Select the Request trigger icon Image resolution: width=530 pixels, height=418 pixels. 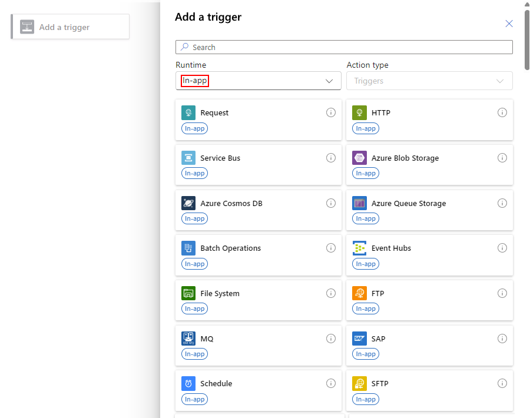[x=188, y=112]
